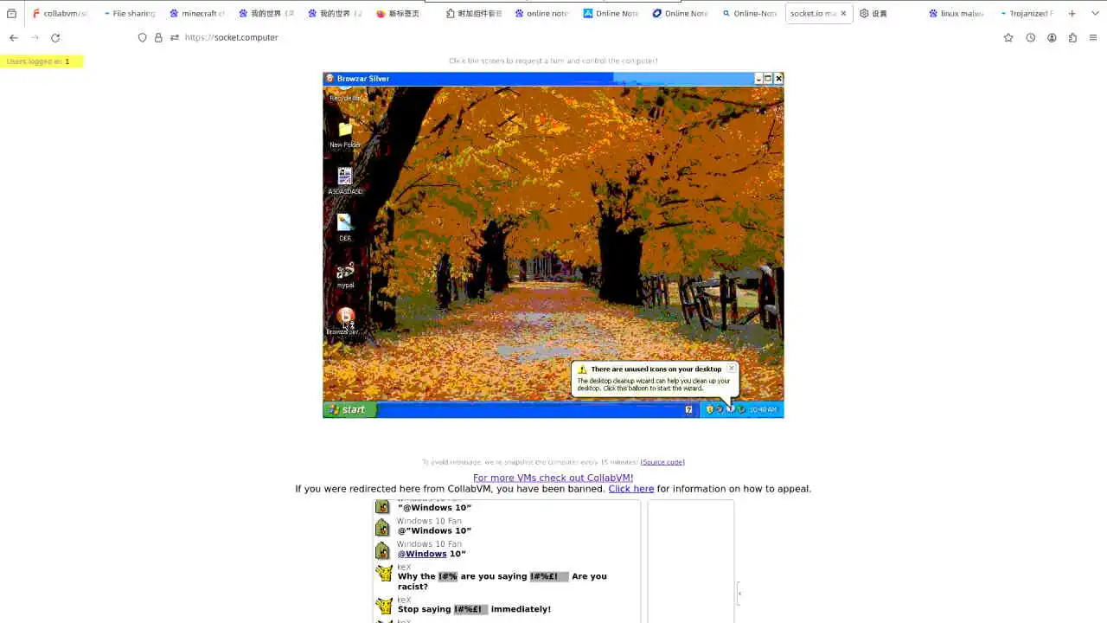Focus the socket.computer address bar
Image resolution: width=1107 pixels, height=623 pixels.
pos(562,37)
